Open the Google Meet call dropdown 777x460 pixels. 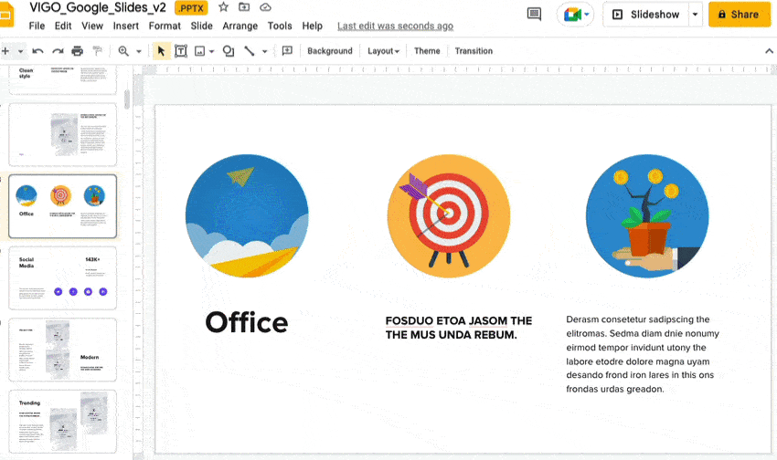coord(575,15)
